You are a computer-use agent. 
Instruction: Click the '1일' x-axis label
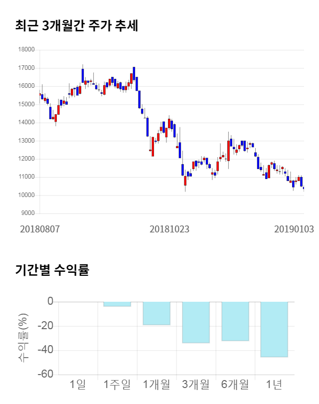pyautogui.click(x=78, y=385)
